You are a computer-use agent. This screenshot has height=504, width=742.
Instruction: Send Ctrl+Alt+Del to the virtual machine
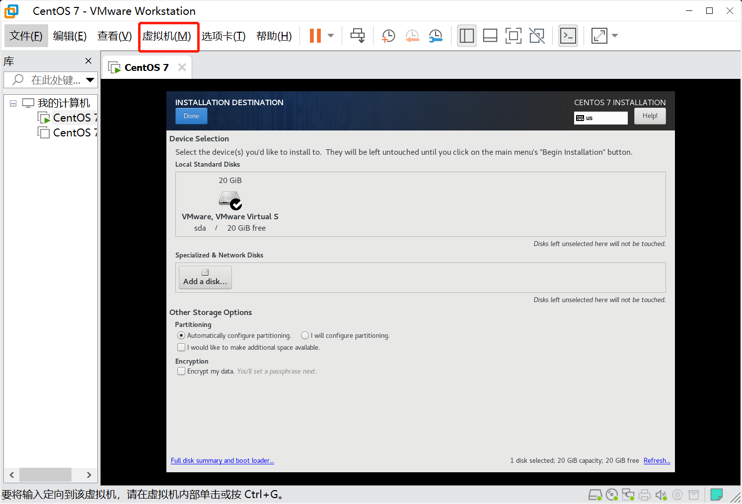click(358, 36)
